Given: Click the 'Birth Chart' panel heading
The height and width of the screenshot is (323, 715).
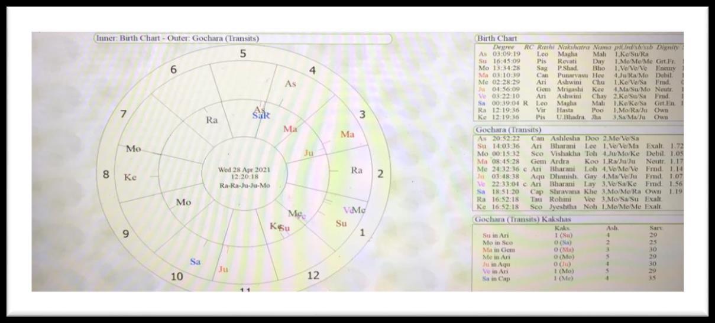Looking at the screenshot, I should (x=497, y=38).
